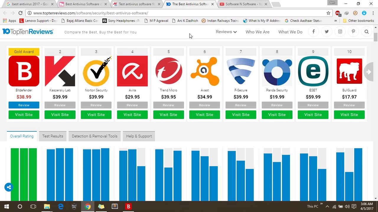Click the BullGuard overall rating bars

(x=349, y=174)
